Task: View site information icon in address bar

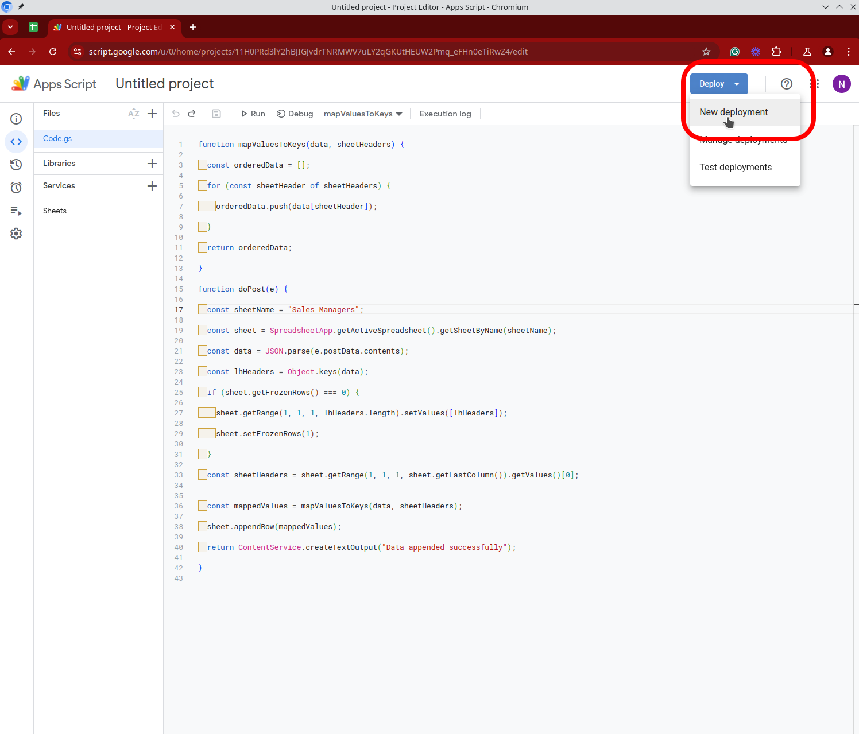Action: [78, 52]
